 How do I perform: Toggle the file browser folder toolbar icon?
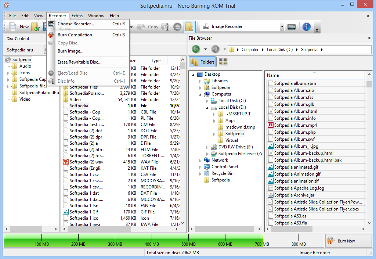tap(189, 27)
